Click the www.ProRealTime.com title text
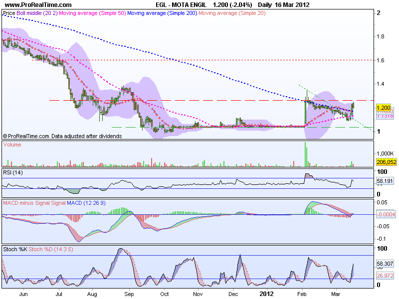The width and height of the screenshot is (399, 299). (x=38, y=4)
